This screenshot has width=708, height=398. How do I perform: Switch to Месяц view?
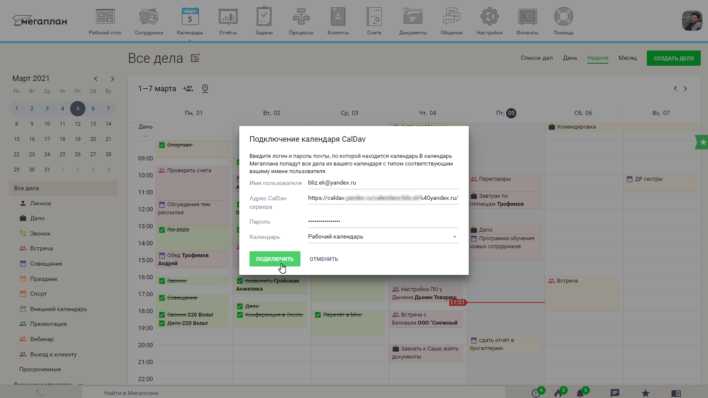[x=627, y=58]
